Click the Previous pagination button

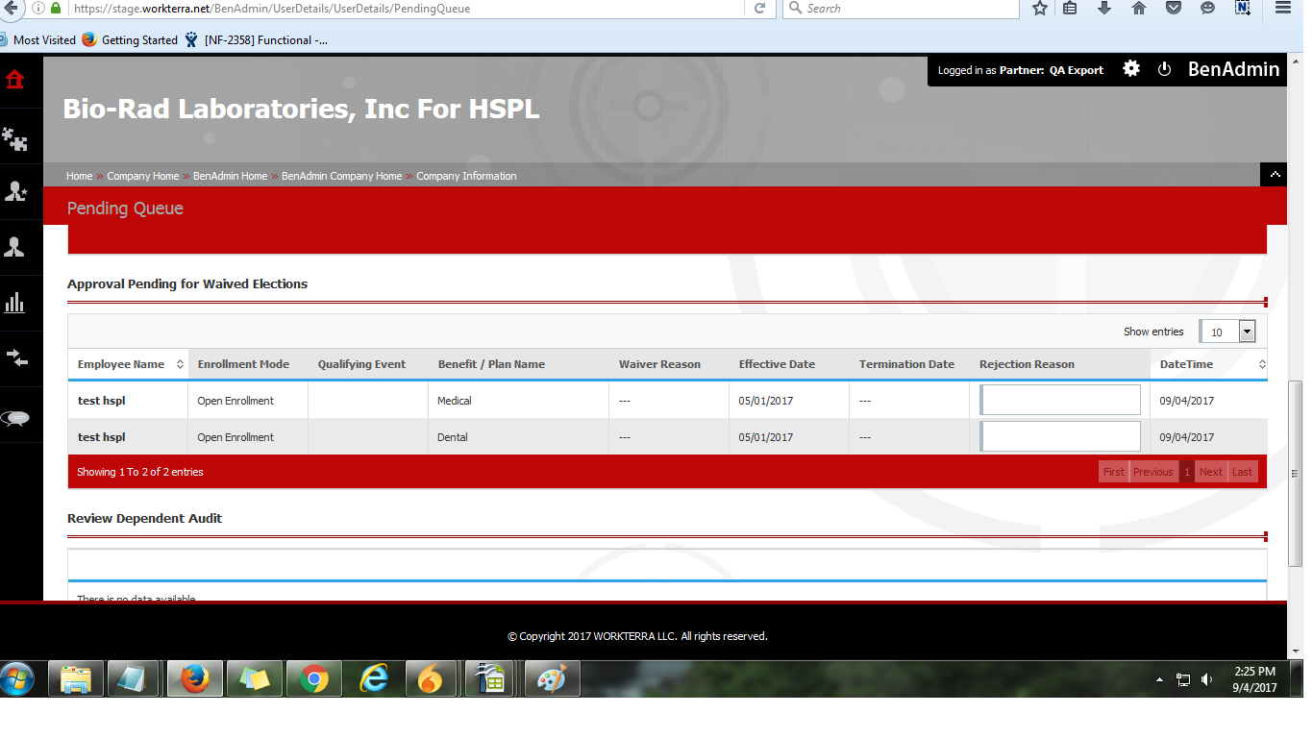click(1152, 472)
